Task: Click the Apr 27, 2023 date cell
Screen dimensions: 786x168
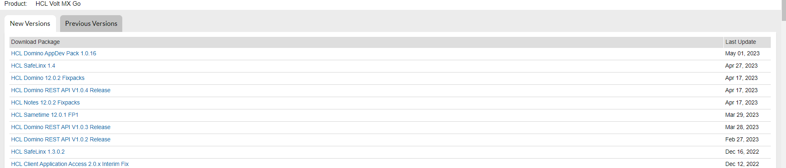Action: point(741,66)
